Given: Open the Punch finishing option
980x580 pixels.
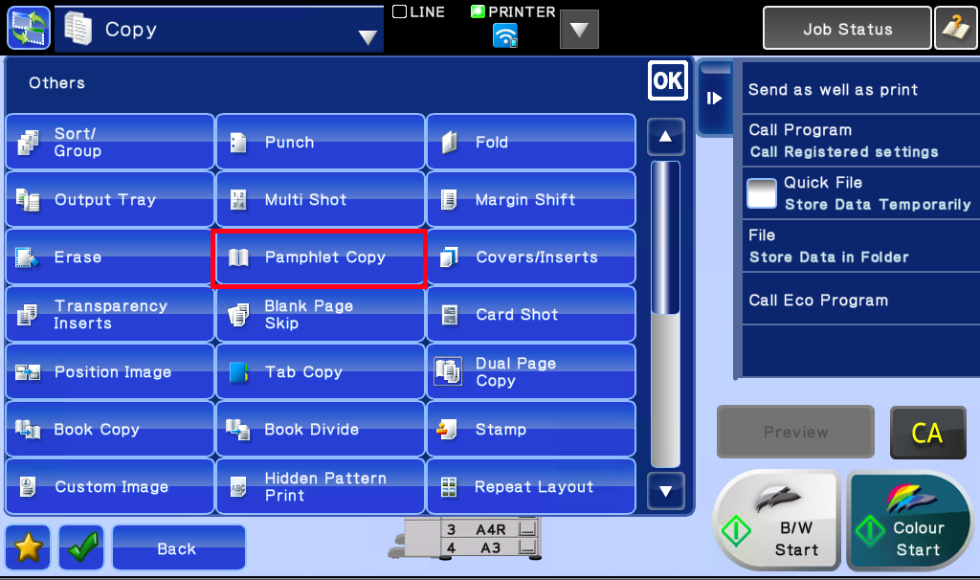Looking at the screenshot, I should 319,142.
